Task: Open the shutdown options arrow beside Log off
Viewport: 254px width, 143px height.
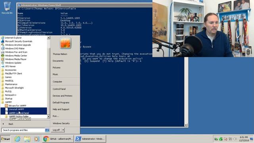Action: coord(63,130)
